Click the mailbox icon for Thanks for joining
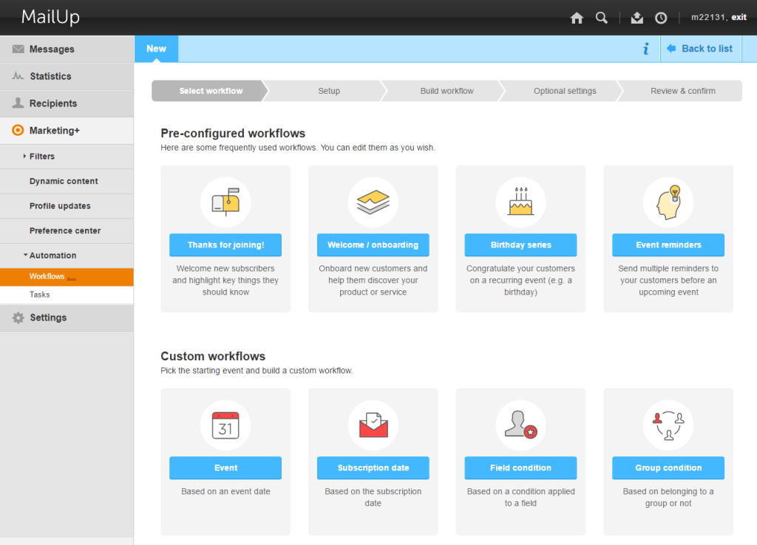Screen dimensions: 757x545 (225, 202)
